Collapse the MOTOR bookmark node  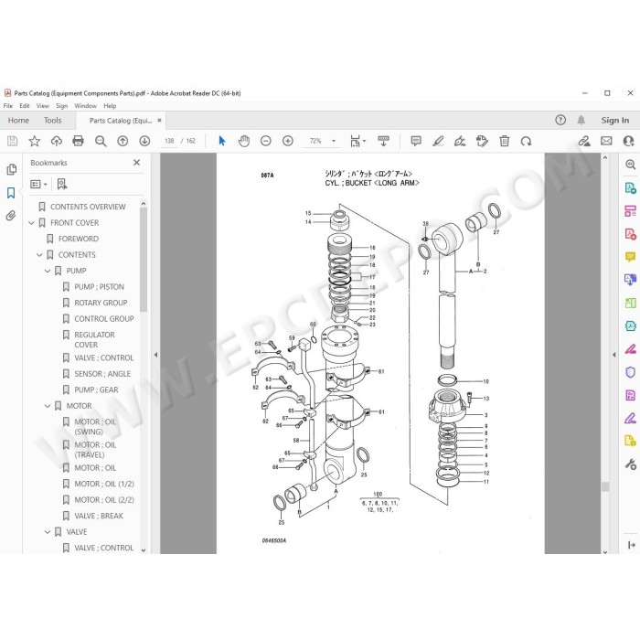pos(48,406)
